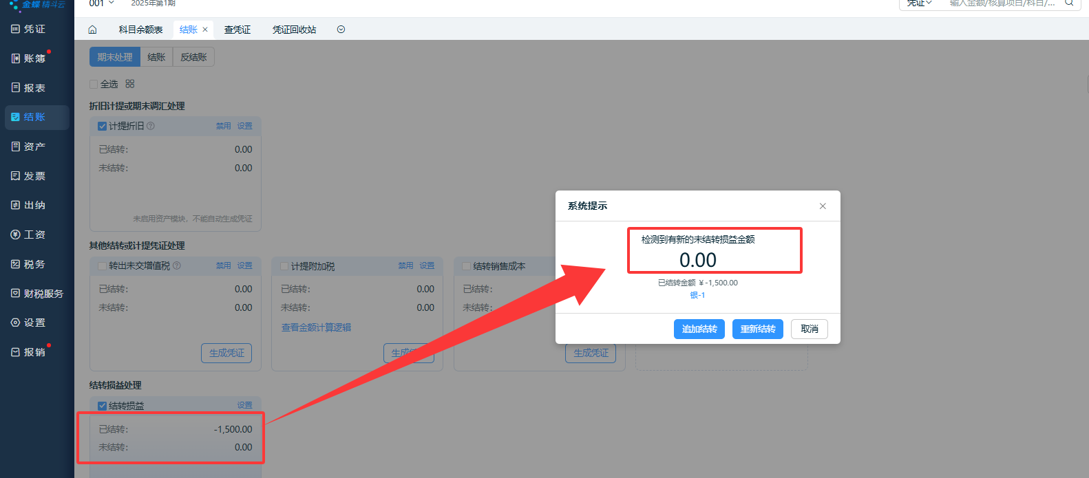The image size is (1089, 478).
Task: Uncheck the 计提折旧 checkbox
Action: click(102, 126)
